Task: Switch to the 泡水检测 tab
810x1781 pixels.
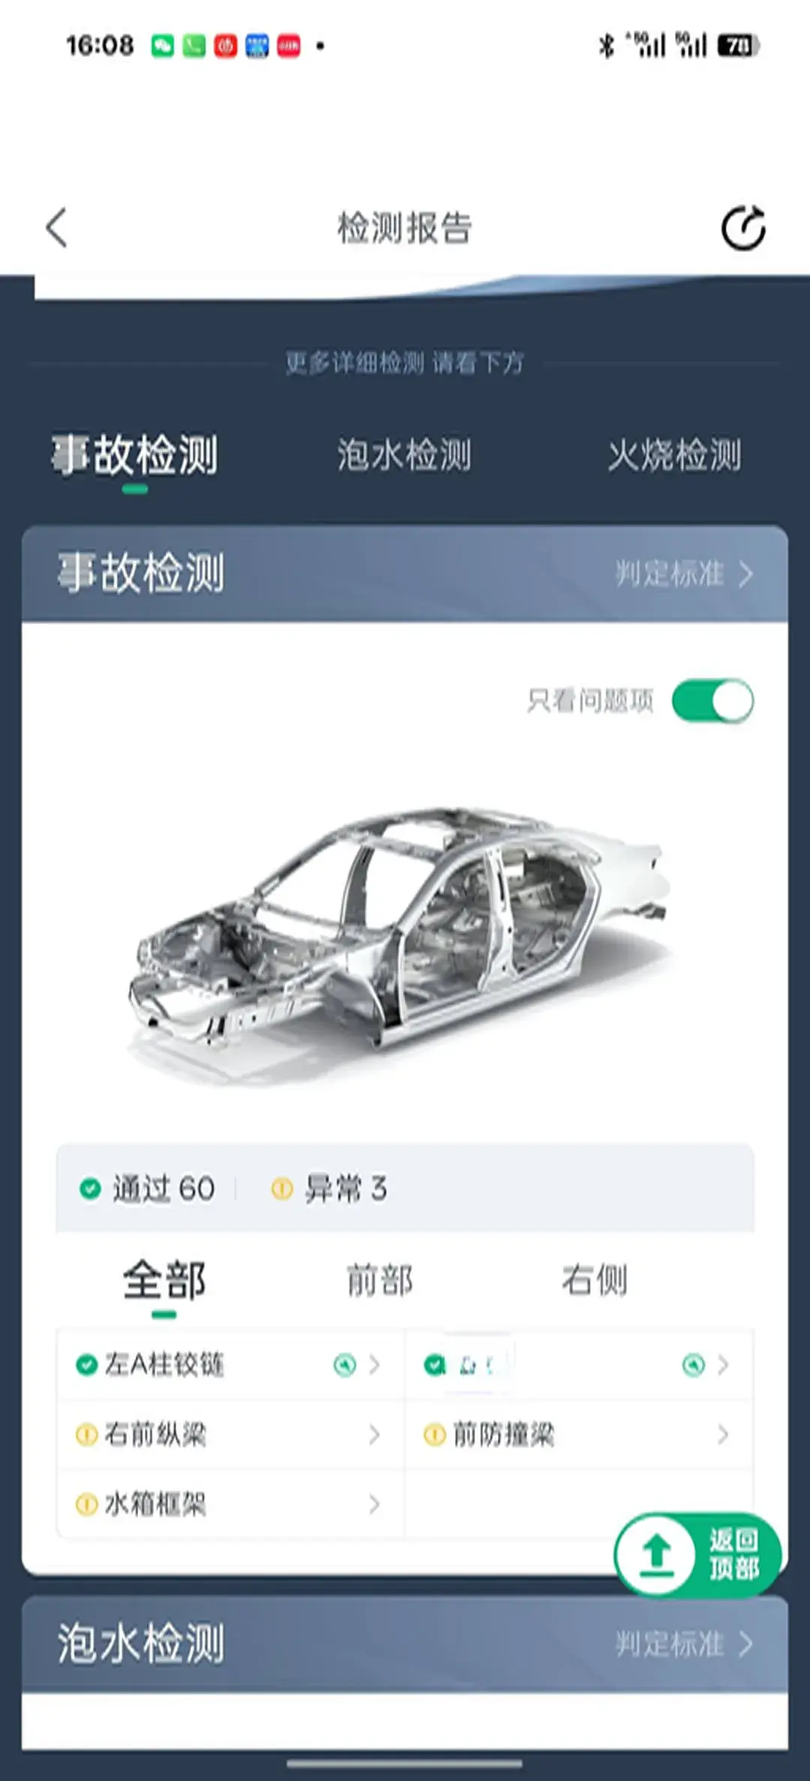Action: point(404,455)
